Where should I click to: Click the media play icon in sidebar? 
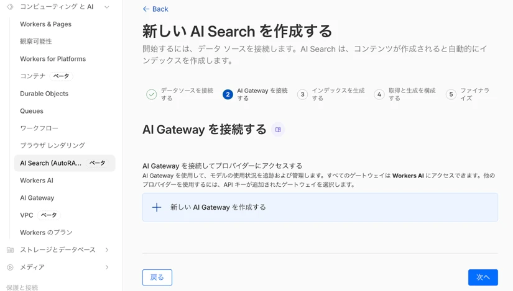tap(10, 267)
